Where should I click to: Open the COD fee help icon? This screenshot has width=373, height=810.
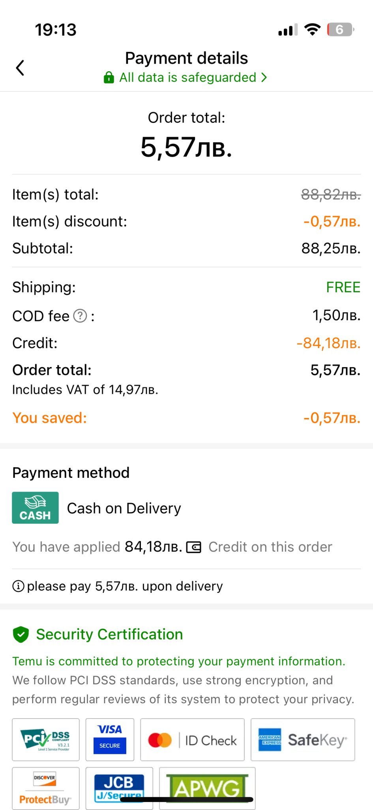pyautogui.click(x=81, y=316)
